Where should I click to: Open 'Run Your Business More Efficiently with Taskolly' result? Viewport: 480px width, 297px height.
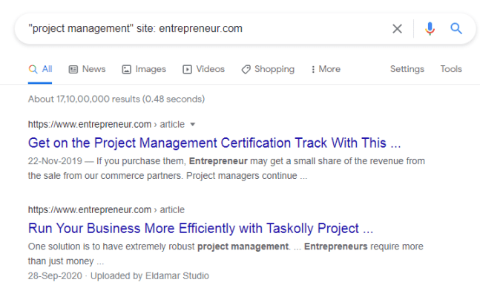point(200,229)
